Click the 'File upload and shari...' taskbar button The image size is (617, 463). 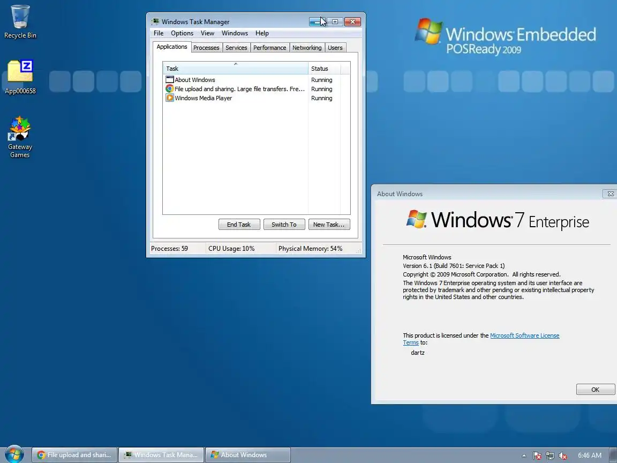tap(74, 455)
